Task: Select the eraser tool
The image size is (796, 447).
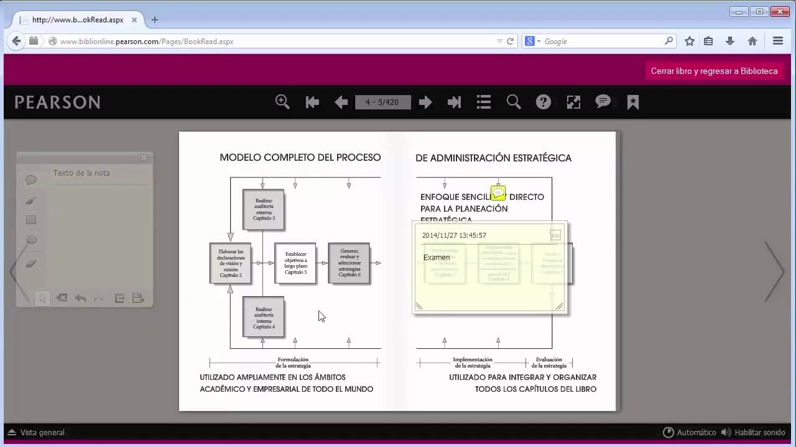Action: click(x=31, y=263)
